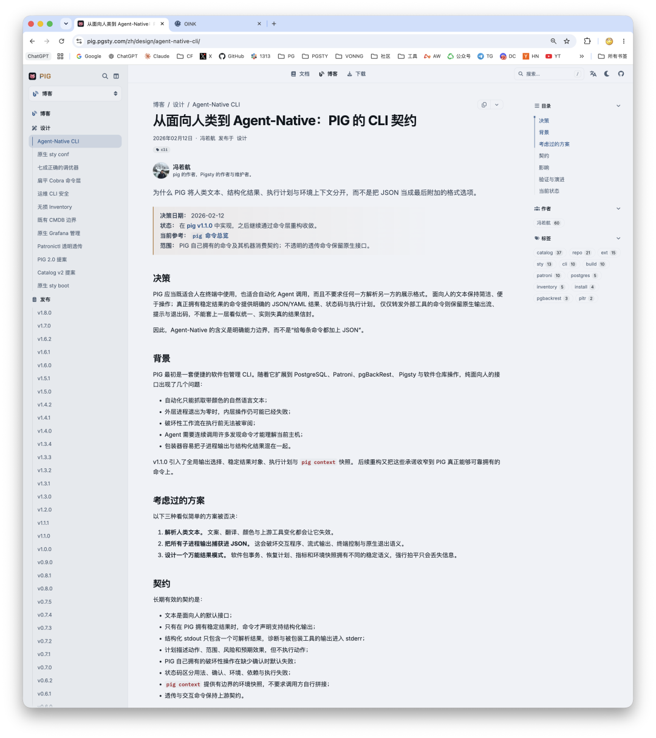Open the GitHub repository icon in header
The height and width of the screenshot is (738, 656).
[x=621, y=73]
